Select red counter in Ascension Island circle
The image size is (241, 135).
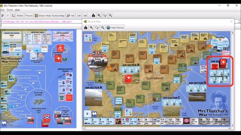pyautogui.click(x=58, y=58)
